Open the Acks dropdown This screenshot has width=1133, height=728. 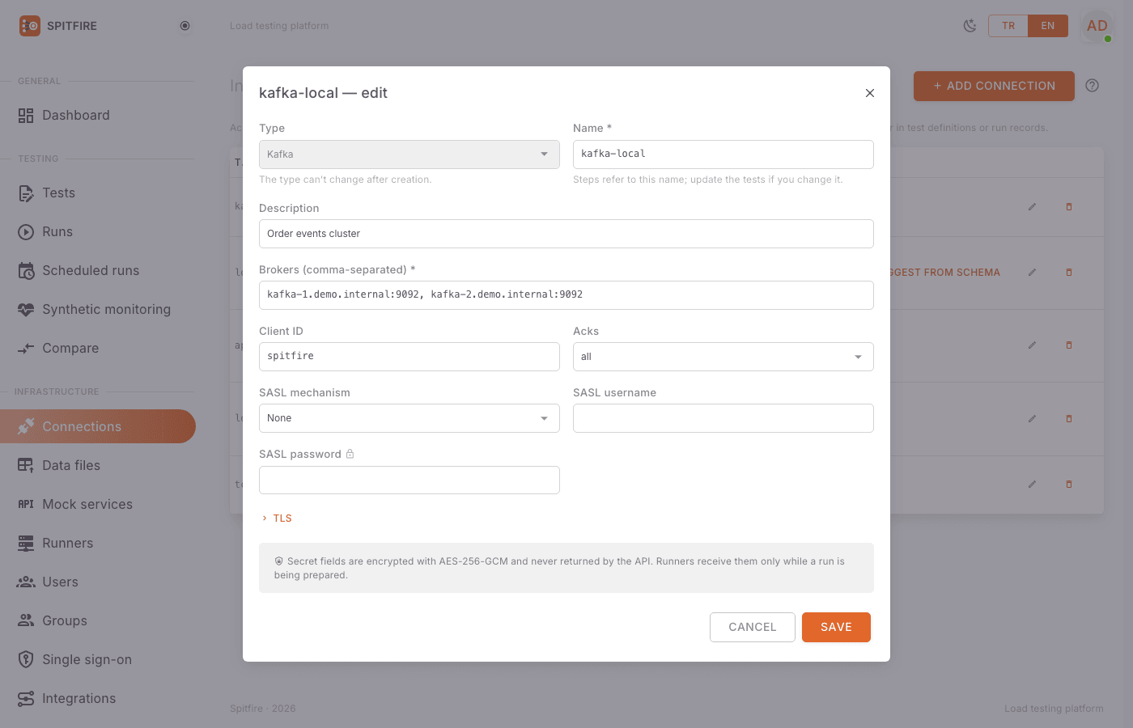(724, 357)
